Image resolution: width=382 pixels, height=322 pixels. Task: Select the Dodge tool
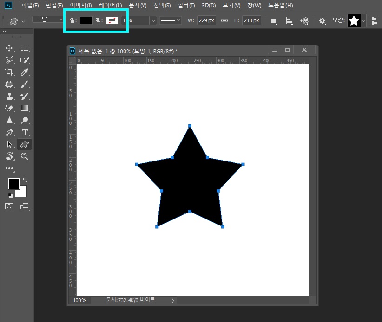pyautogui.click(x=25, y=120)
